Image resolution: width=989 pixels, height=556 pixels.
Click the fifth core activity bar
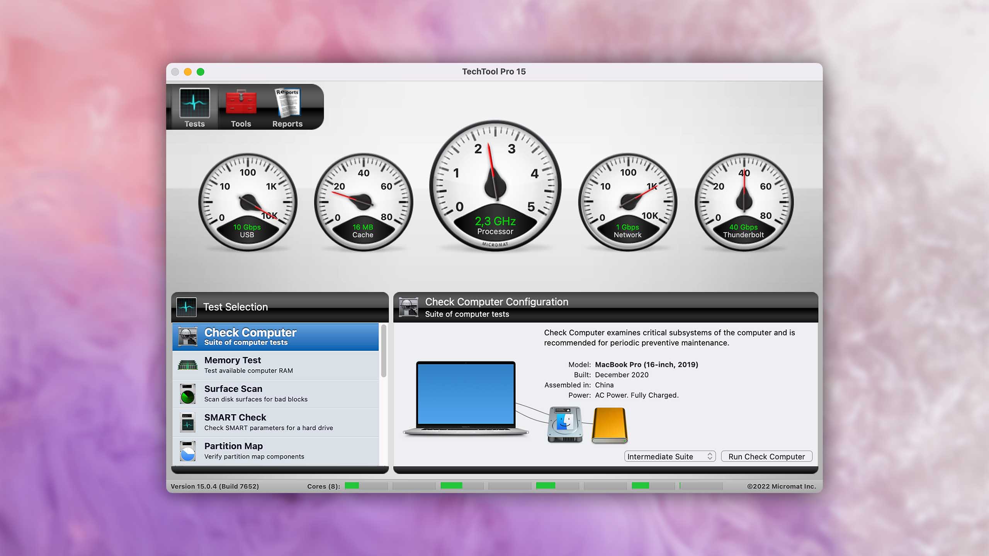point(557,486)
